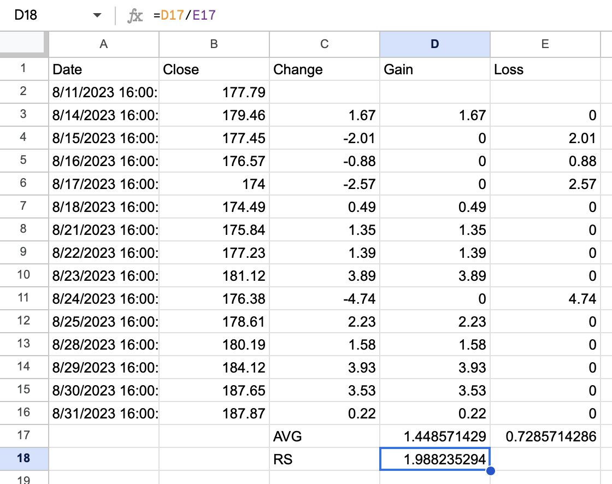Select the row 17 header
The height and width of the screenshot is (484, 612).
click(x=23, y=436)
